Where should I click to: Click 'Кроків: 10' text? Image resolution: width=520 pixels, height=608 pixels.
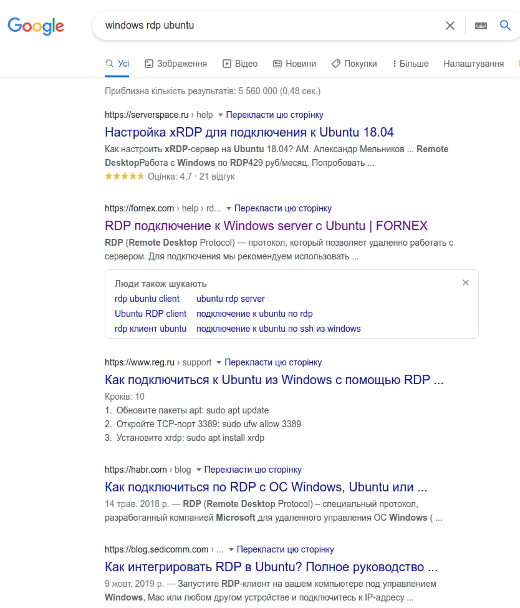tap(125, 397)
